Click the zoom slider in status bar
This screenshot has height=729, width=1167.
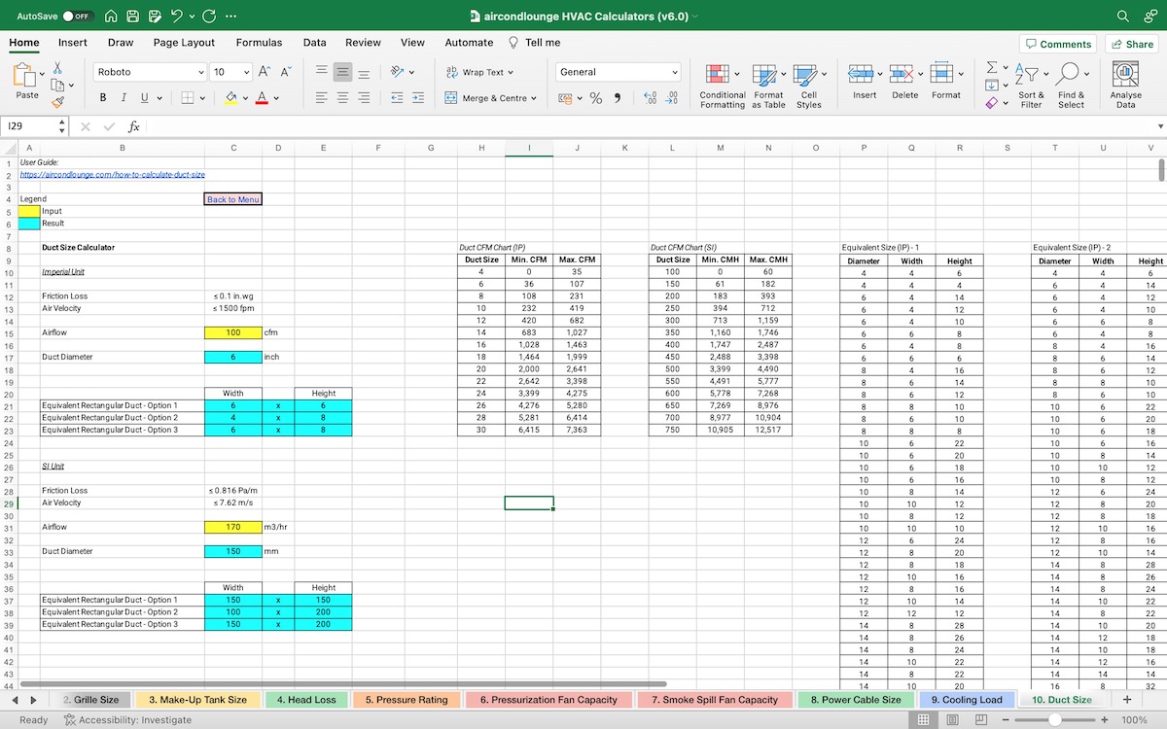click(1054, 720)
